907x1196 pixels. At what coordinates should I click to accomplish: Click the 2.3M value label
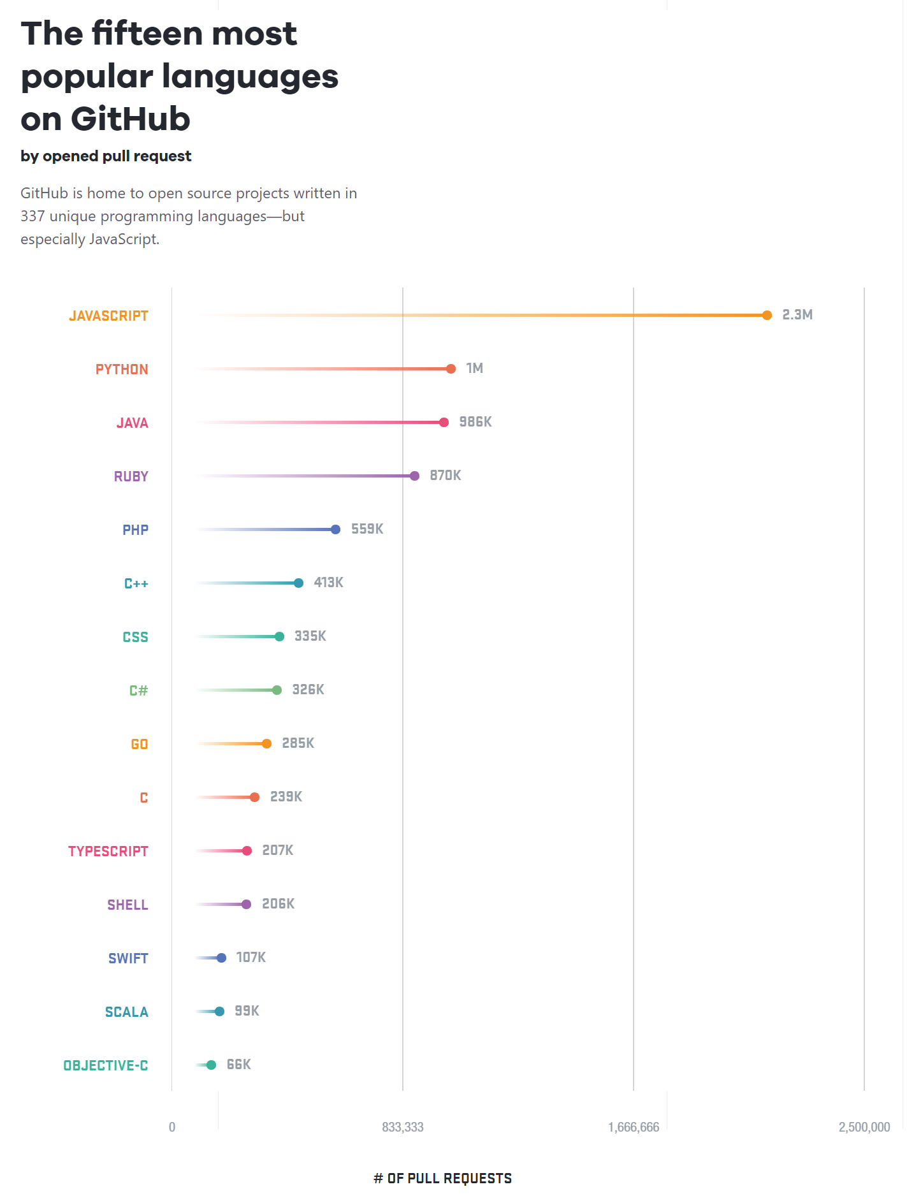[797, 314]
